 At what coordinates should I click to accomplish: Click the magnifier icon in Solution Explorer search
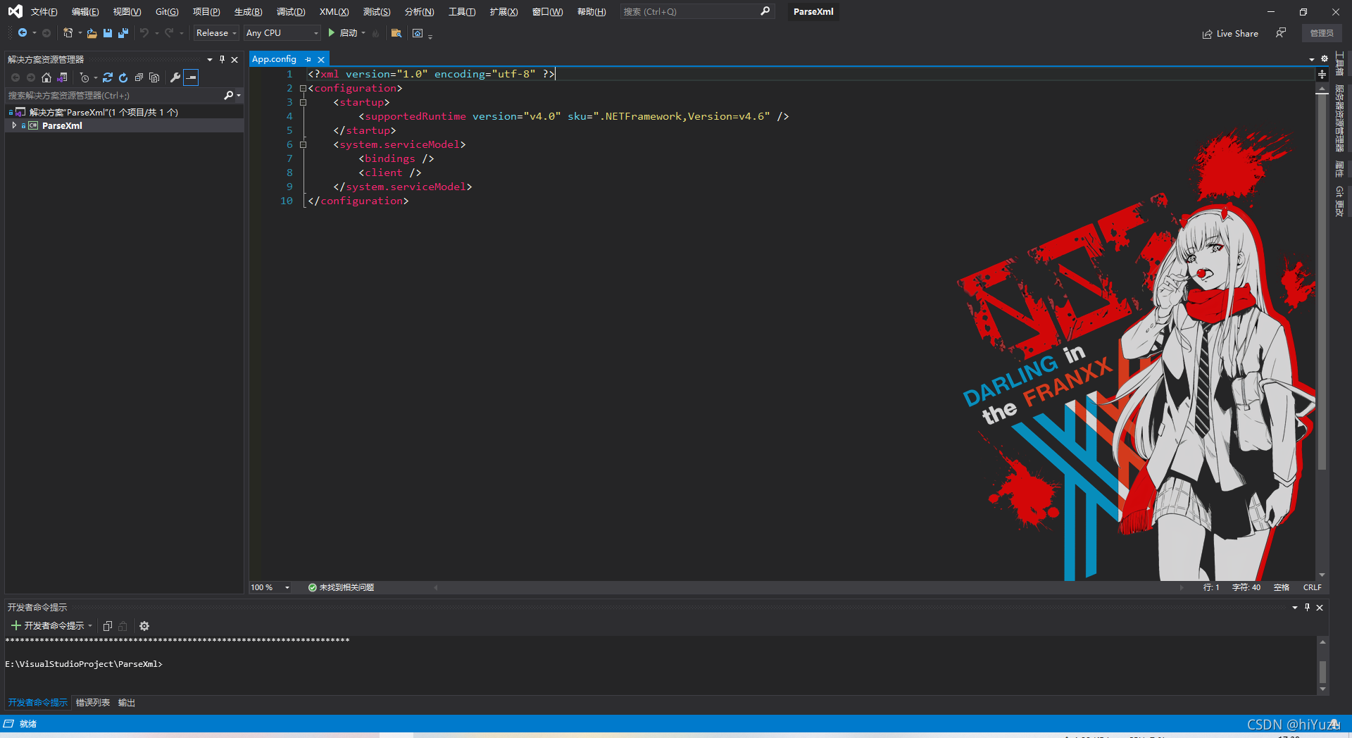click(228, 95)
